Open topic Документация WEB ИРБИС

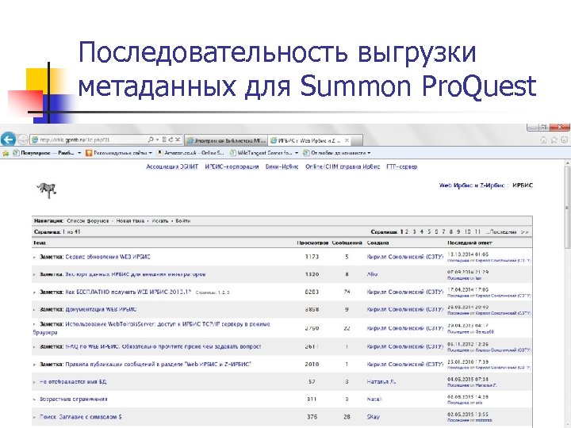[101, 309]
